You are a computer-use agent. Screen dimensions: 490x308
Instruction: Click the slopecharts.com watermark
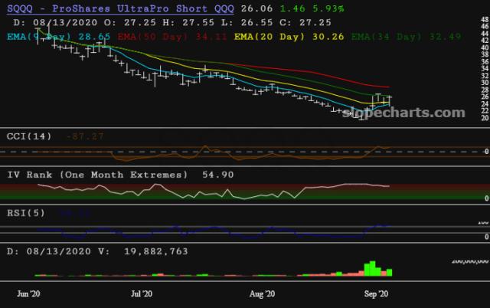click(413, 113)
